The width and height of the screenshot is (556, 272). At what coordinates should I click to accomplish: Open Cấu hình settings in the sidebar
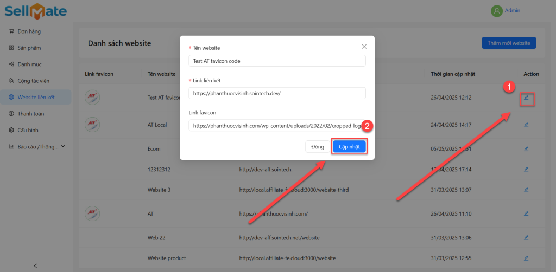[28, 130]
